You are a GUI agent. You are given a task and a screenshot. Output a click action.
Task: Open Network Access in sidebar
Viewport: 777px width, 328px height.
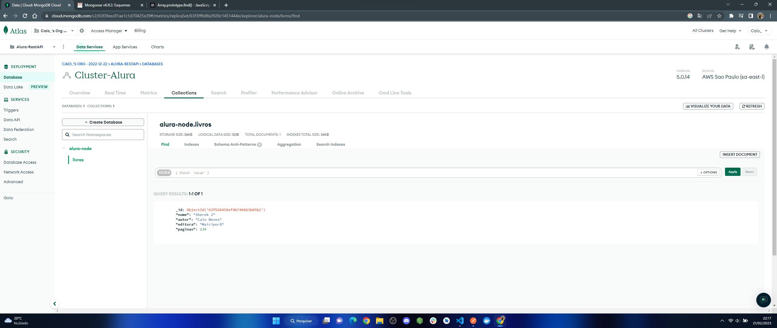[x=19, y=172]
